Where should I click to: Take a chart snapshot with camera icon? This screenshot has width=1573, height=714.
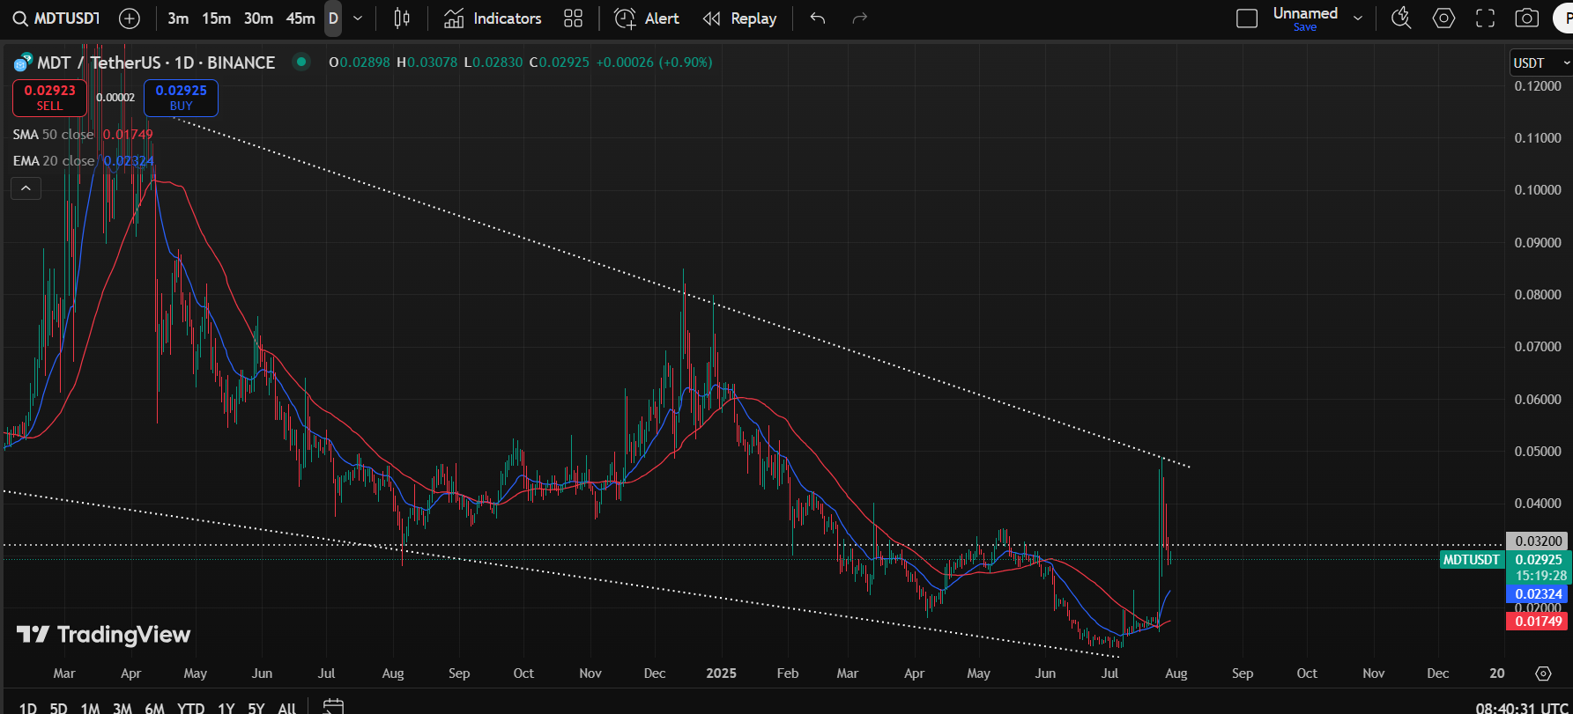(1527, 18)
